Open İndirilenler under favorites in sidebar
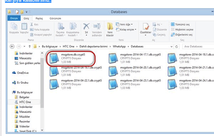Image resolution: width=214 pixels, height=136 pixels. click(x=24, y=53)
